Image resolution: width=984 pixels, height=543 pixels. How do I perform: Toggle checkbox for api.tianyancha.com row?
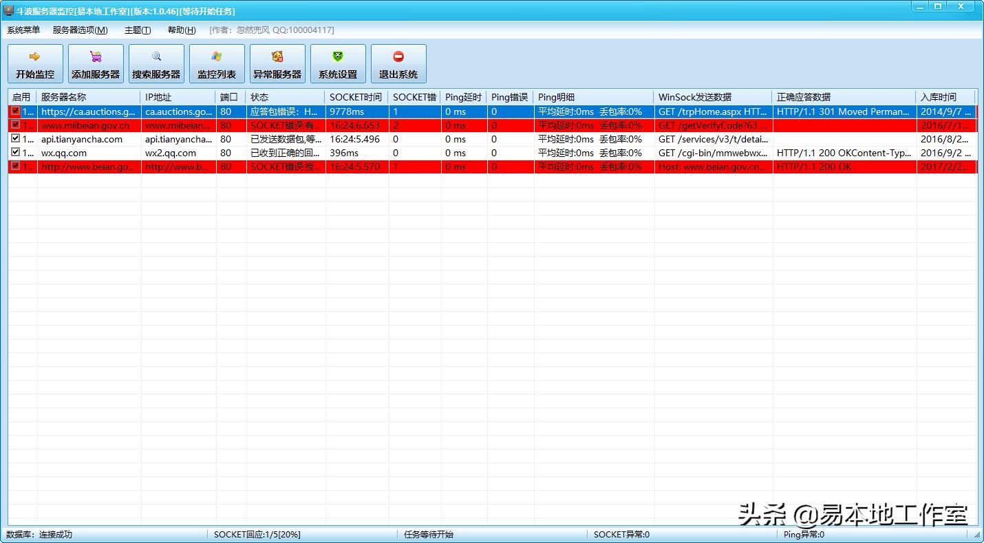(16, 138)
